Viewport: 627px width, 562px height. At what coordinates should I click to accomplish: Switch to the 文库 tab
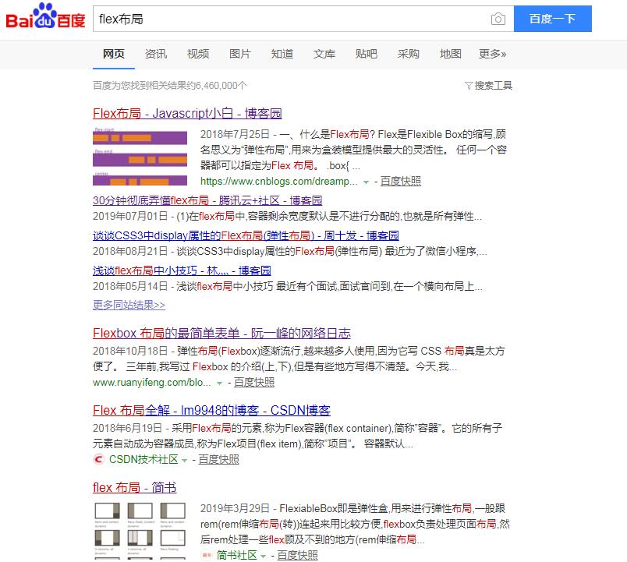click(324, 54)
